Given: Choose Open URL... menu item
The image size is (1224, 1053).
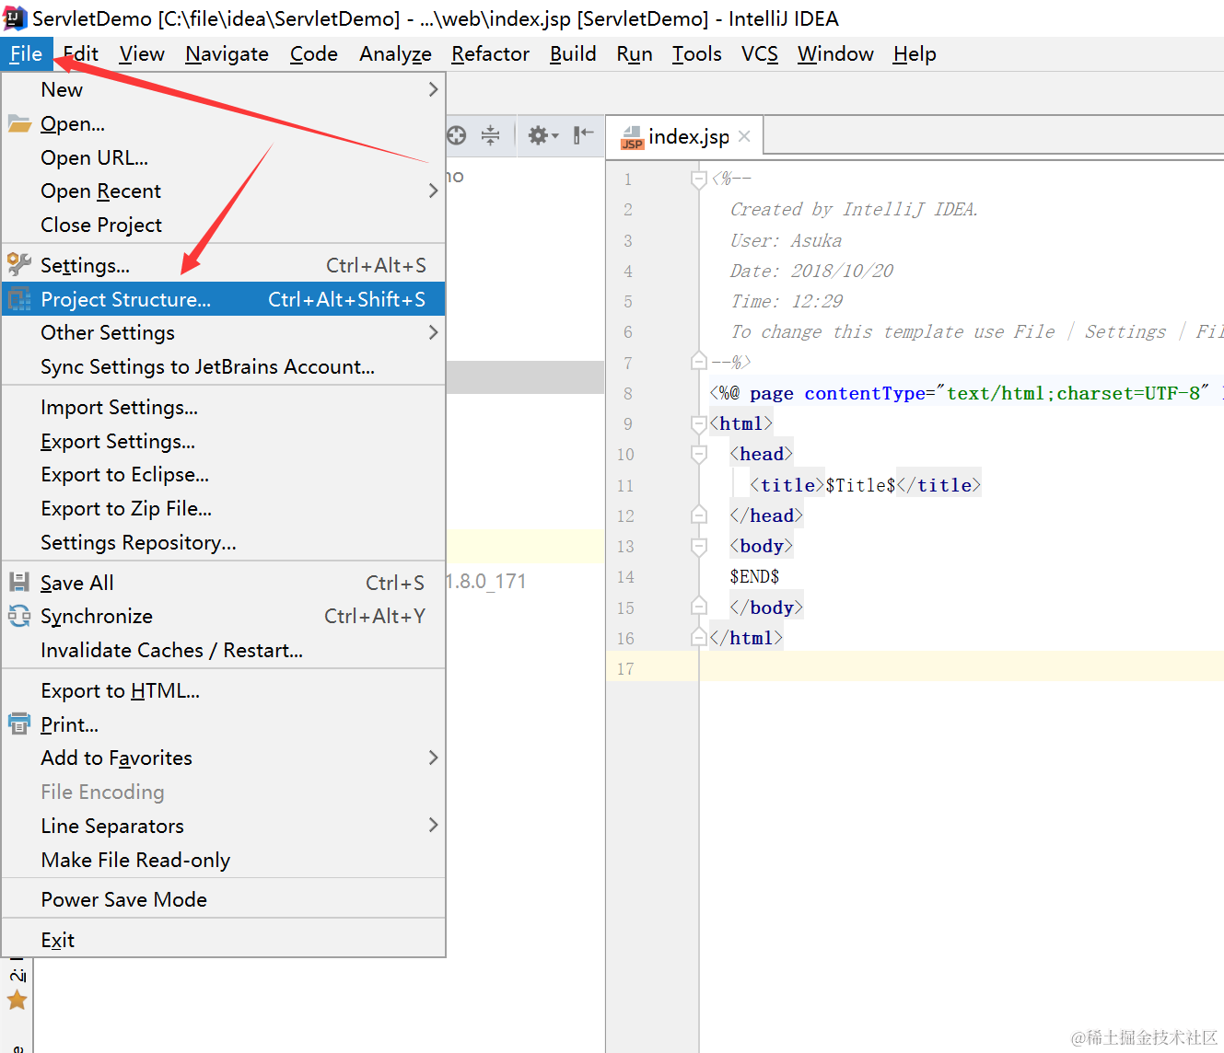Looking at the screenshot, I should click(224, 157).
